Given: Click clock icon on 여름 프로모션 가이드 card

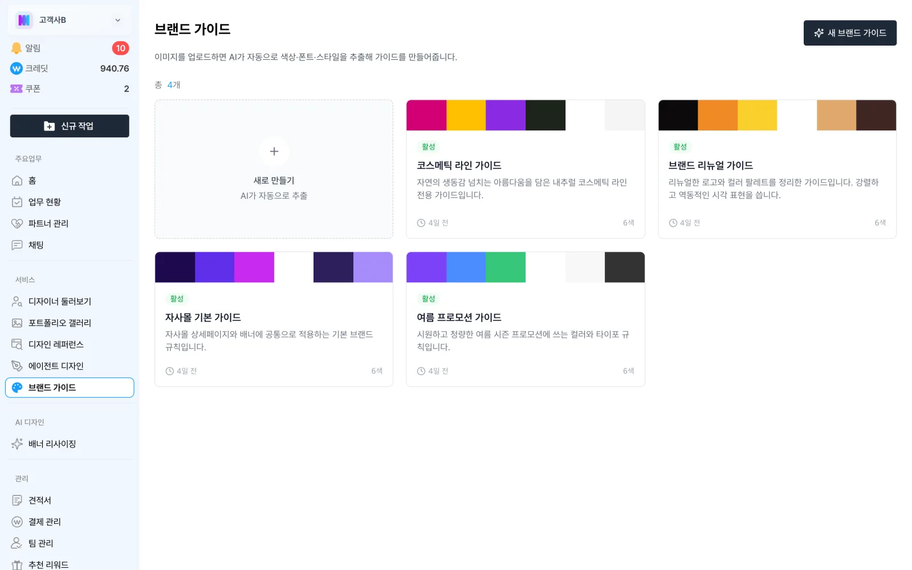Looking at the screenshot, I should 421,371.
